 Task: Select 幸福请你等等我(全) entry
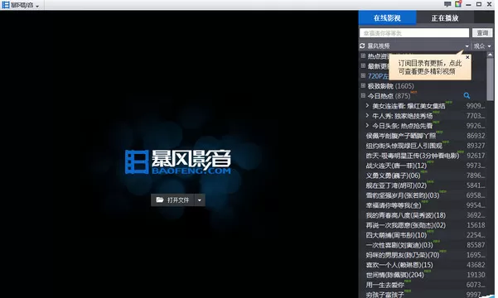click(425, 205)
